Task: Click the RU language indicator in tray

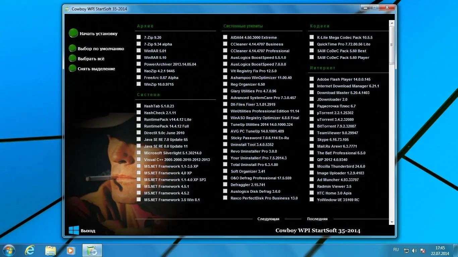Action: (x=396, y=250)
